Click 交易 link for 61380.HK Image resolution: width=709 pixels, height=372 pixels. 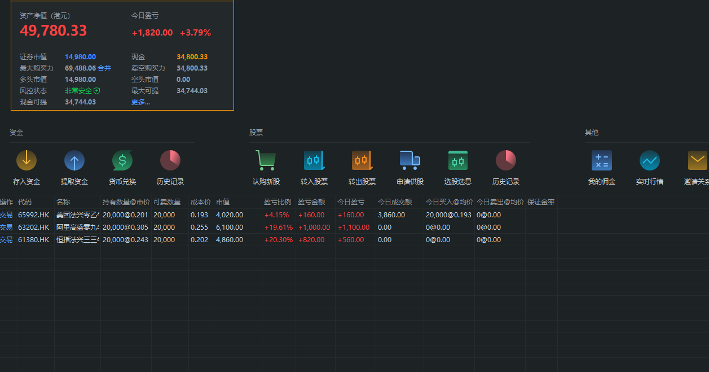point(6,240)
